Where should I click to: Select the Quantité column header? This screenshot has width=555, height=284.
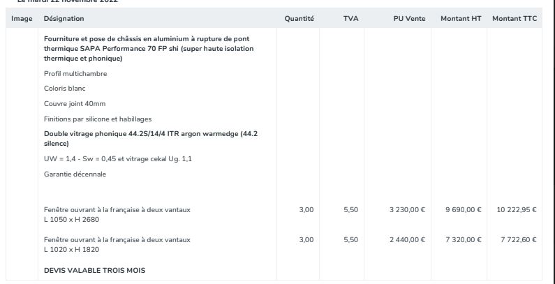coord(299,17)
